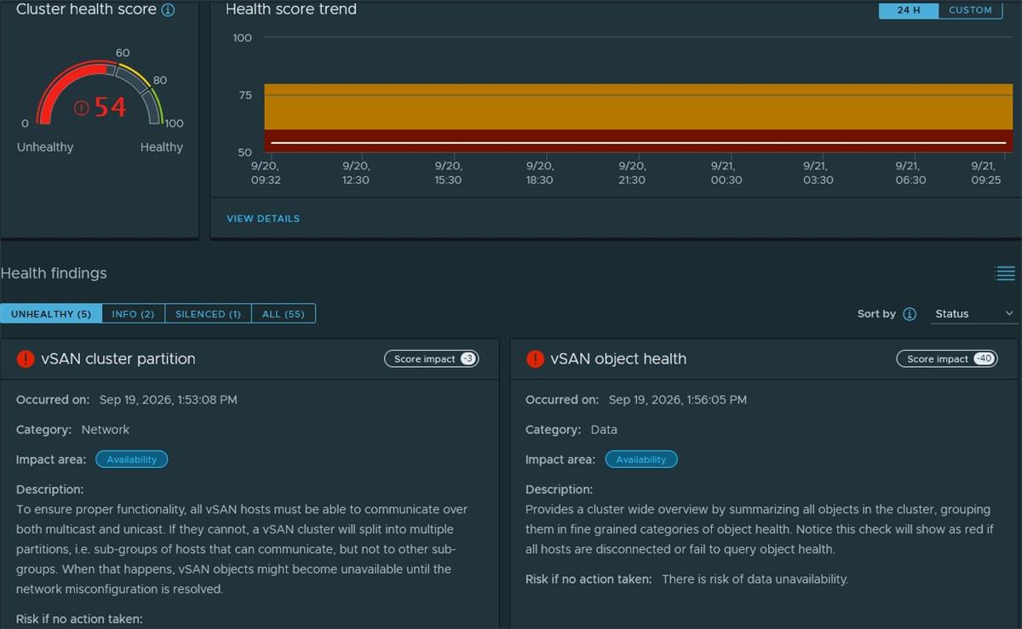The image size is (1022, 629).
Task: Click the Score impact -40 badge
Action: click(947, 359)
